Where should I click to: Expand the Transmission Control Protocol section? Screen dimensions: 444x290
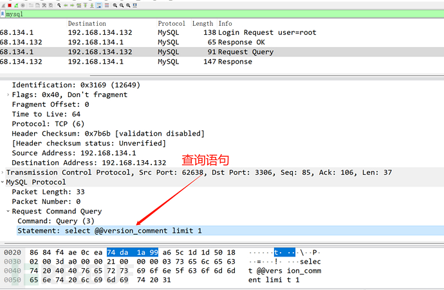tap(3, 172)
